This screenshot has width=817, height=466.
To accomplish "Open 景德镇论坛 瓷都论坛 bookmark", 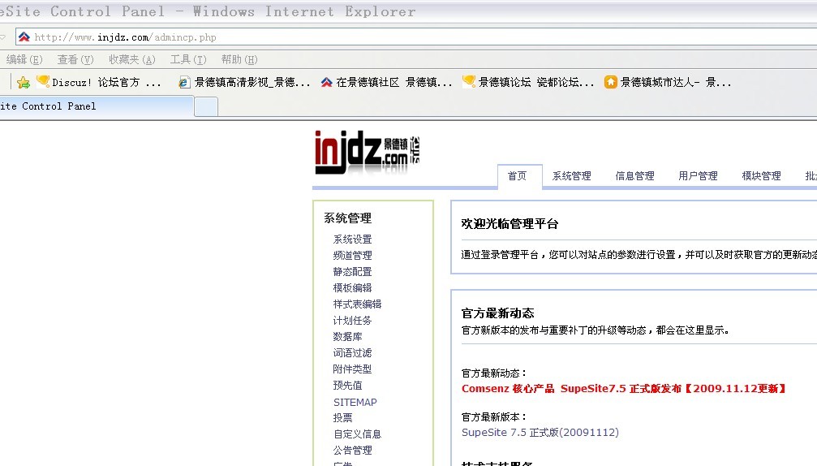I will click(x=528, y=82).
